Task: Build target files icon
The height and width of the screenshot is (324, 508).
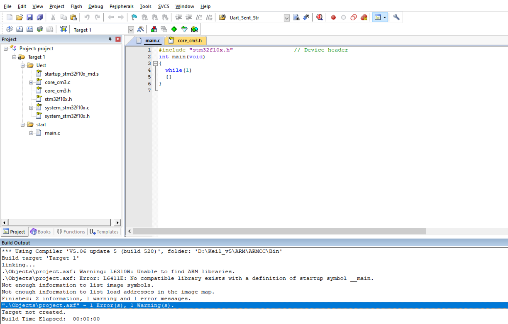Action: coord(20,29)
